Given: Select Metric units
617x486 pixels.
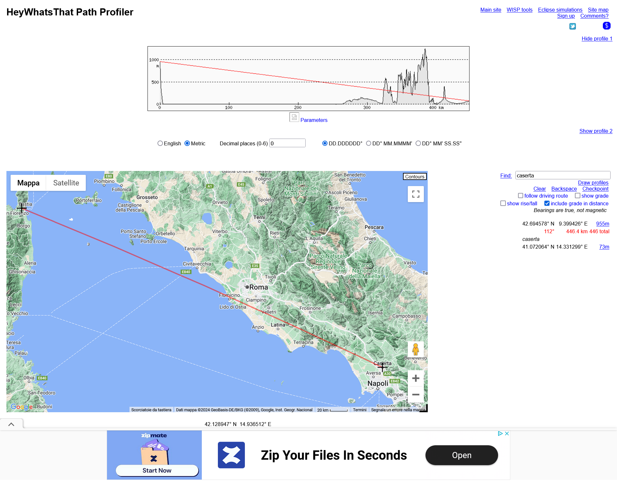Looking at the screenshot, I should click(187, 143).
